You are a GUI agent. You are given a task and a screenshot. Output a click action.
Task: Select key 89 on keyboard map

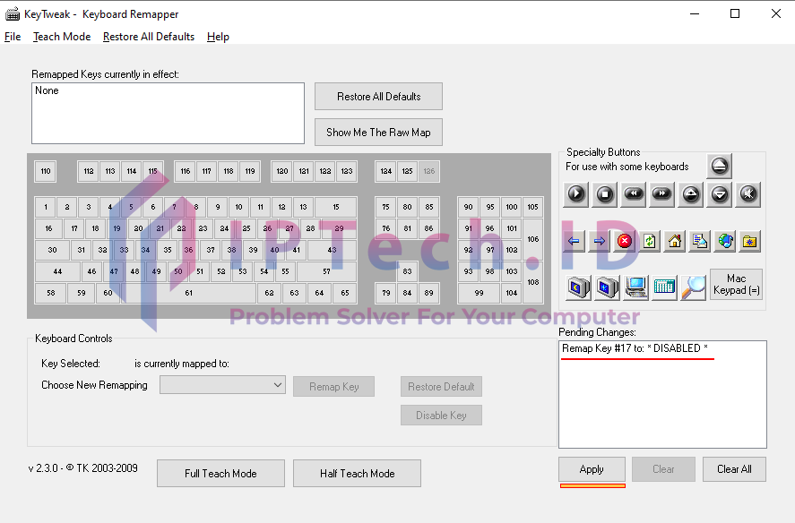pos(429,293)
